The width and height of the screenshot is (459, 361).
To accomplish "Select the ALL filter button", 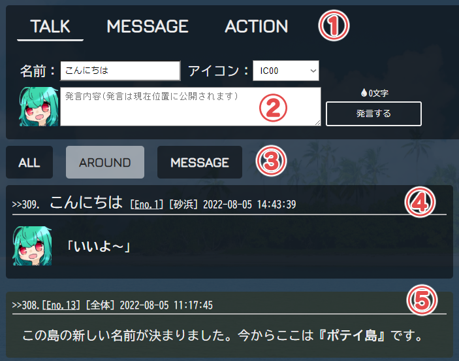I will (x=29, y=162).
